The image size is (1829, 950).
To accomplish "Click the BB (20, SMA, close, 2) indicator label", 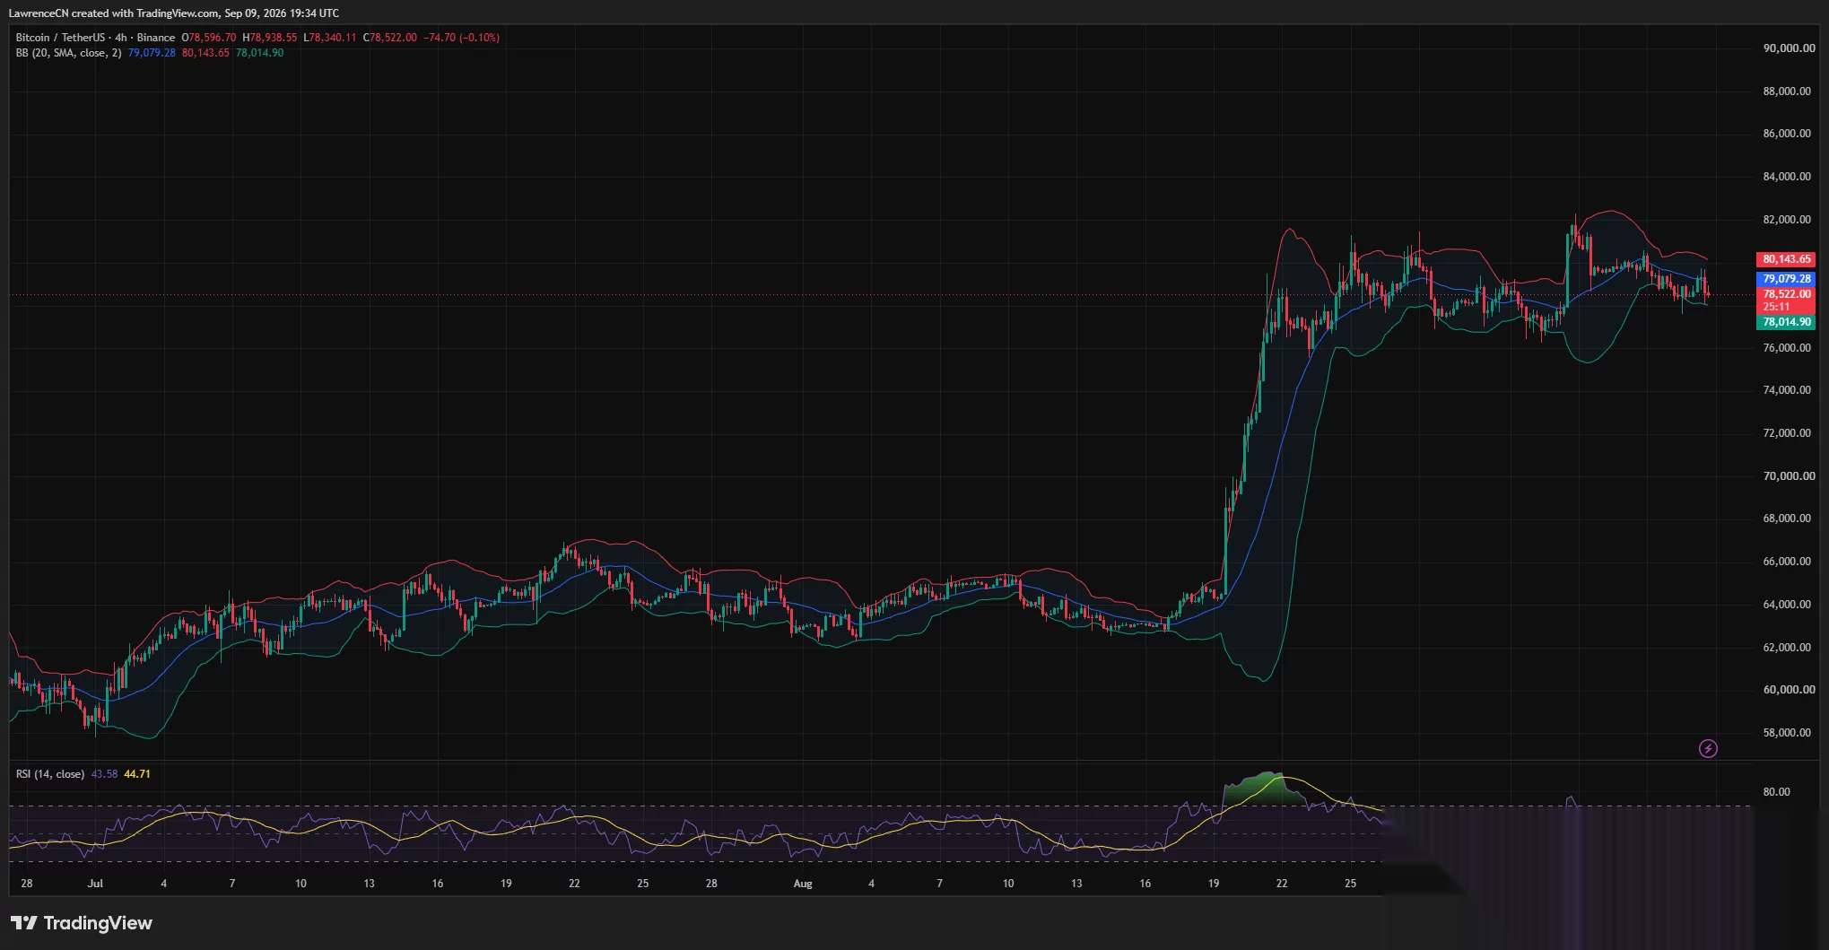I will pyautogui.click(x=68, y=53).
